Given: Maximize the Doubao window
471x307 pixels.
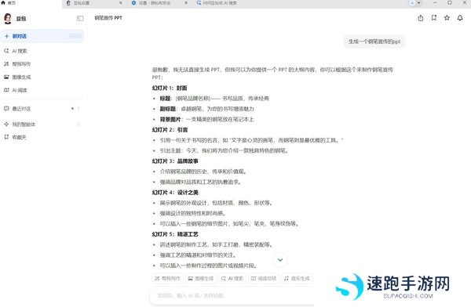Looking at the screenshot, I should (449, 3).
